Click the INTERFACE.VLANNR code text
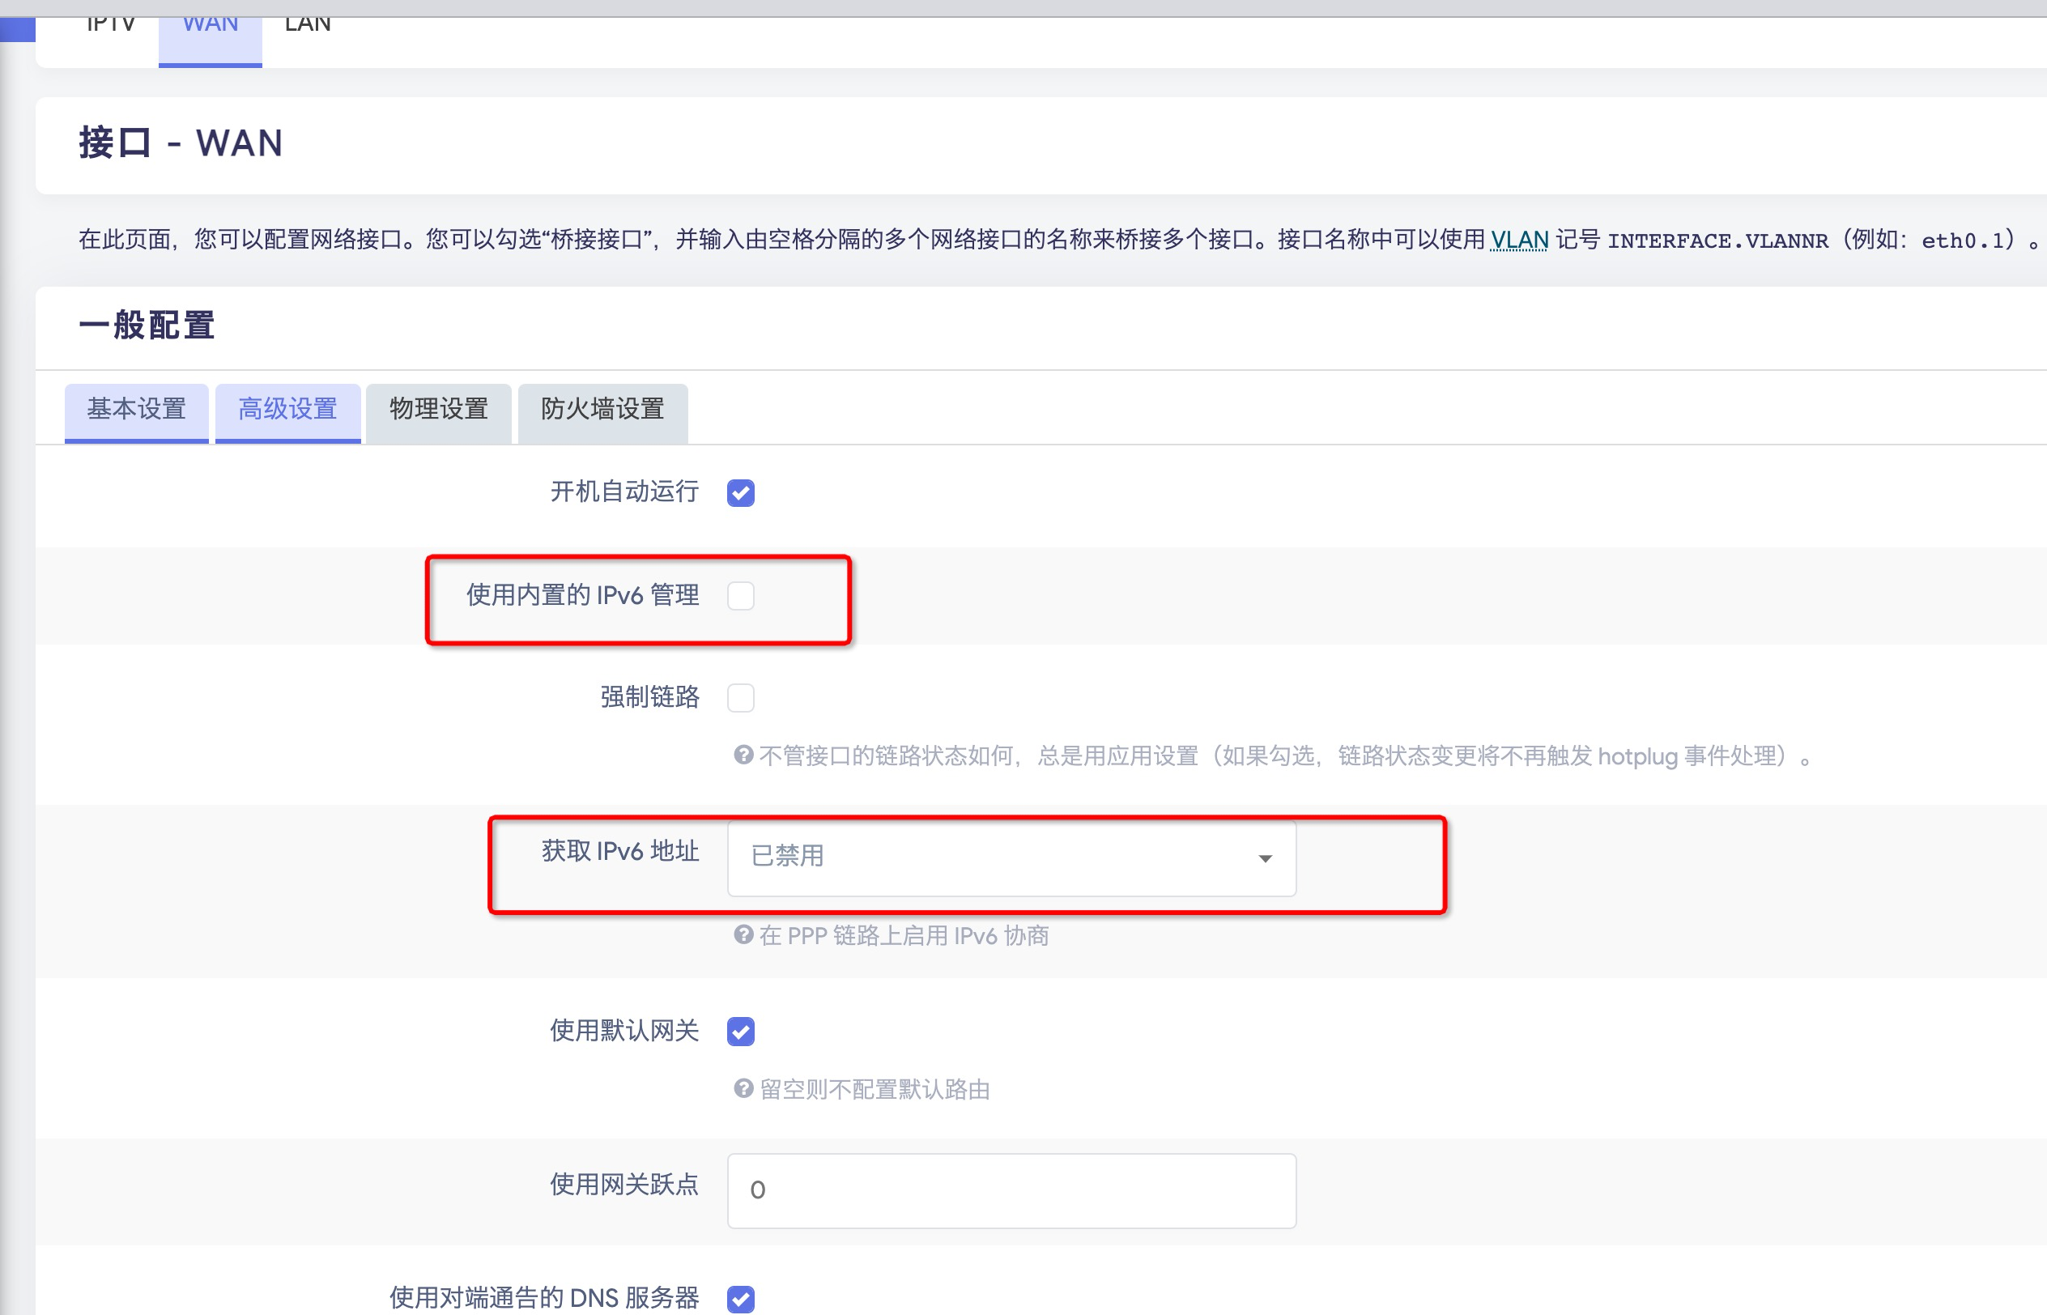Image resolution: width=2047 pixels, height=1315 pixels. coord(1718,240)
